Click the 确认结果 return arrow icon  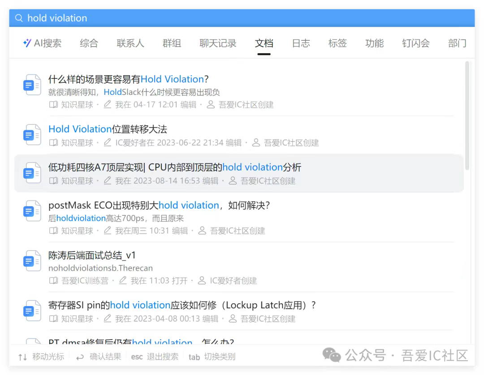click(80, 357)
